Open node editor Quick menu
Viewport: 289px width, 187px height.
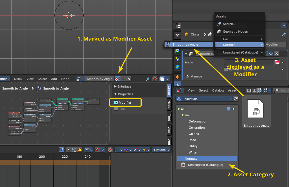tap(18, 79)
